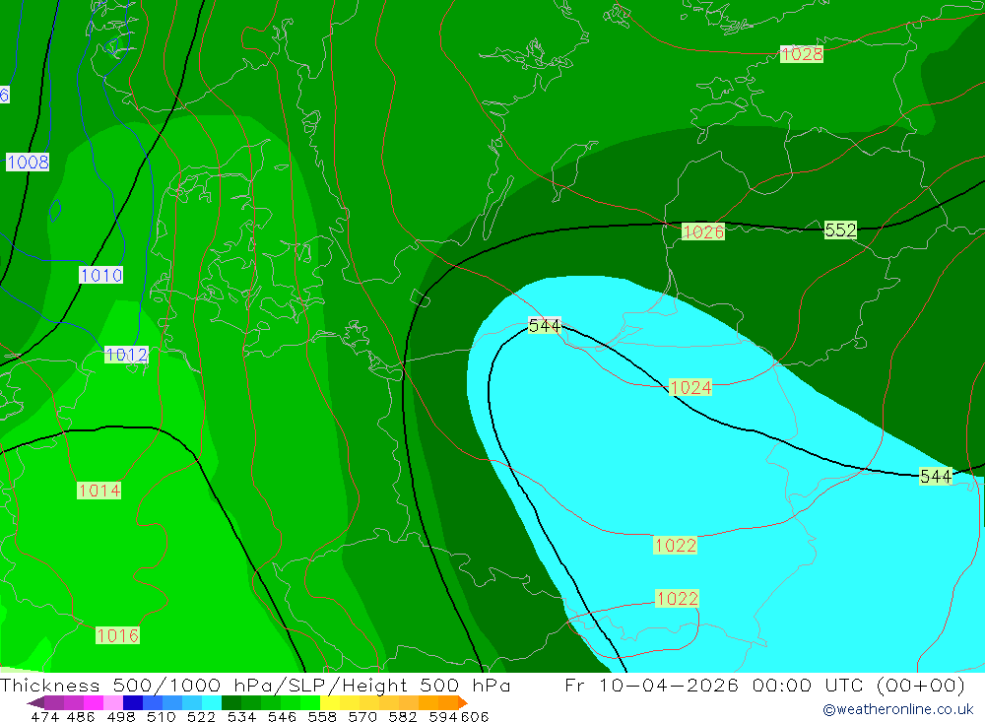Open the ©weatheronline.co.uk link
This screenshot has width=985, height=722.
click(x=898, y=709)
